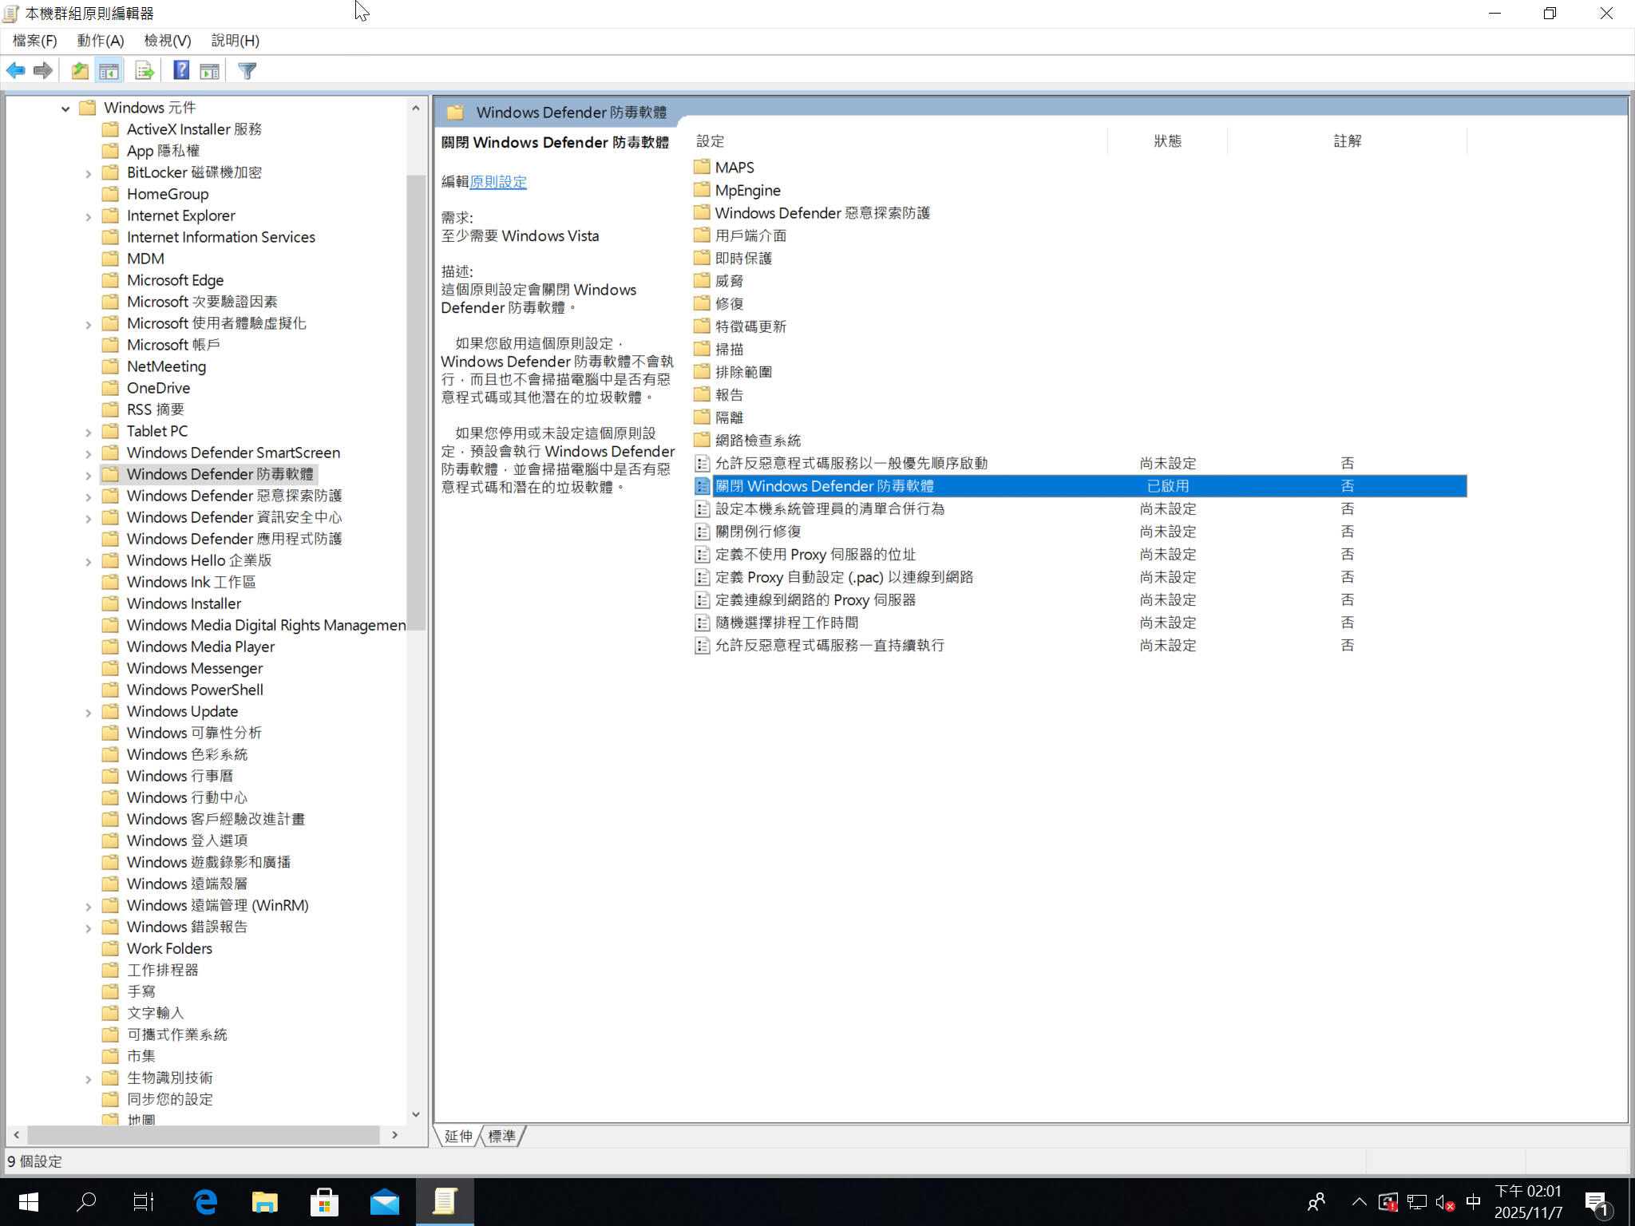Switch to the 標準 tab
Image resolution: width=1635 pixels, height=1226 pixels.
point(501,1136)
